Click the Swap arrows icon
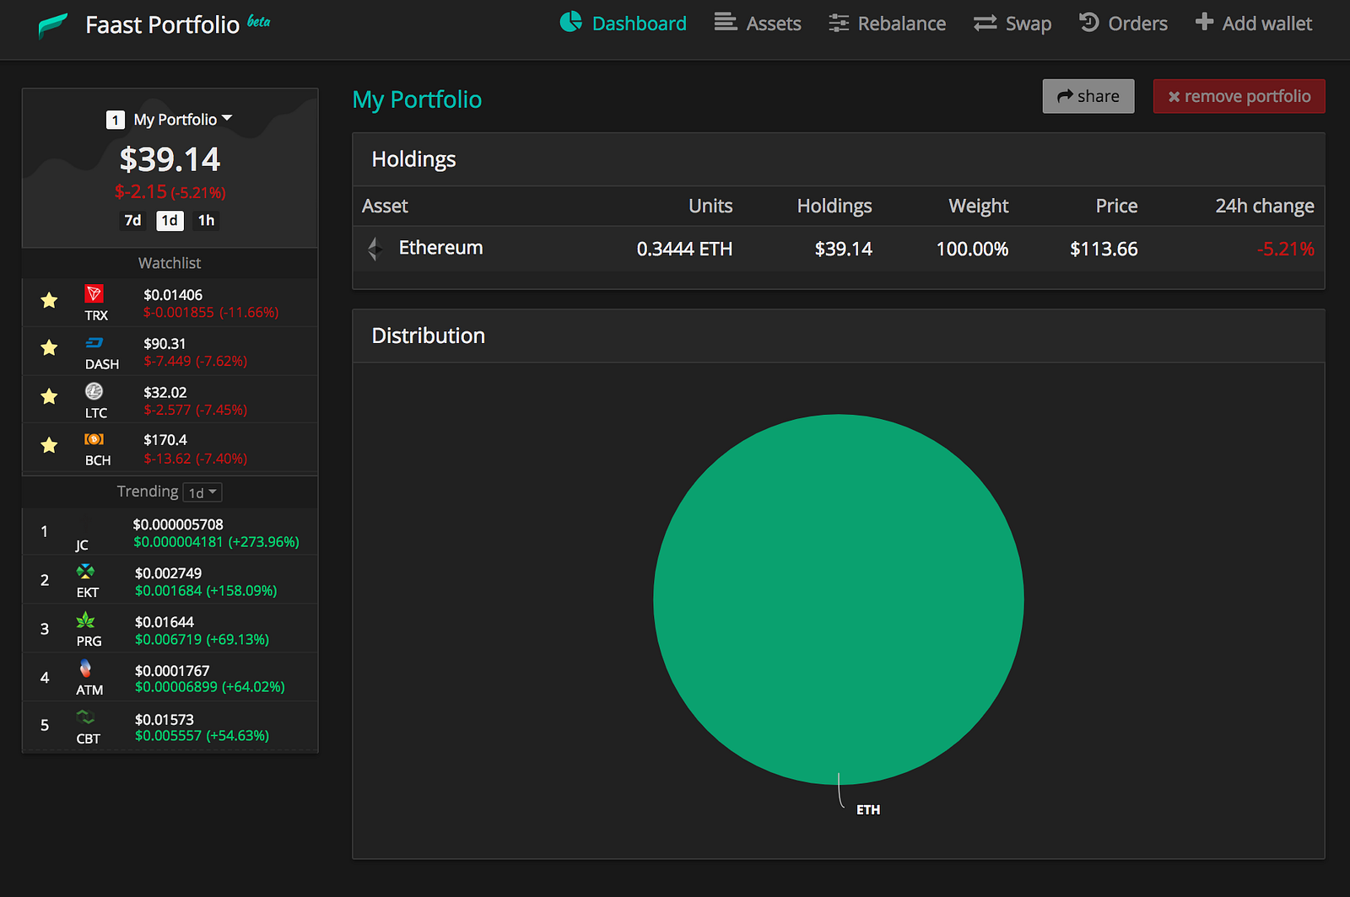1350x897 pixels. (985, 23)
